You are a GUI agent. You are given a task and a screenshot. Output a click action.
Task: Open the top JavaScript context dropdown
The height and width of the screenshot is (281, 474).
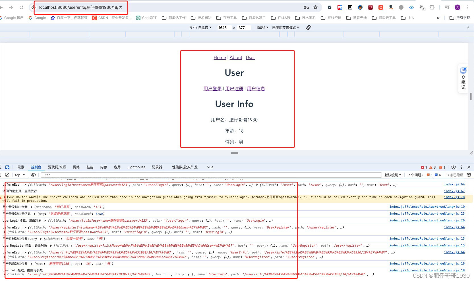20,175
